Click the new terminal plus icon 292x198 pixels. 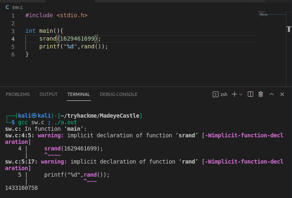tap(234, 94)
